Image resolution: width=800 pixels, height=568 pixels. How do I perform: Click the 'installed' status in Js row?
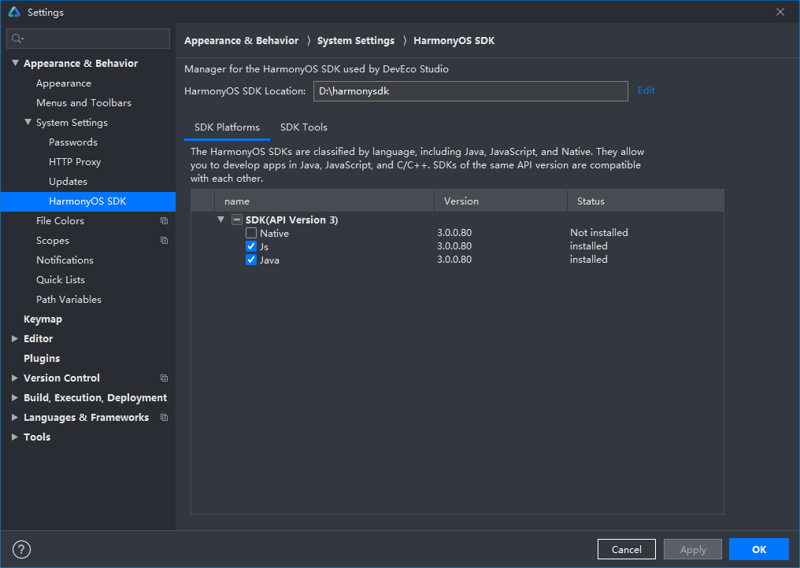pyautogui.click(x=589, y=245)
